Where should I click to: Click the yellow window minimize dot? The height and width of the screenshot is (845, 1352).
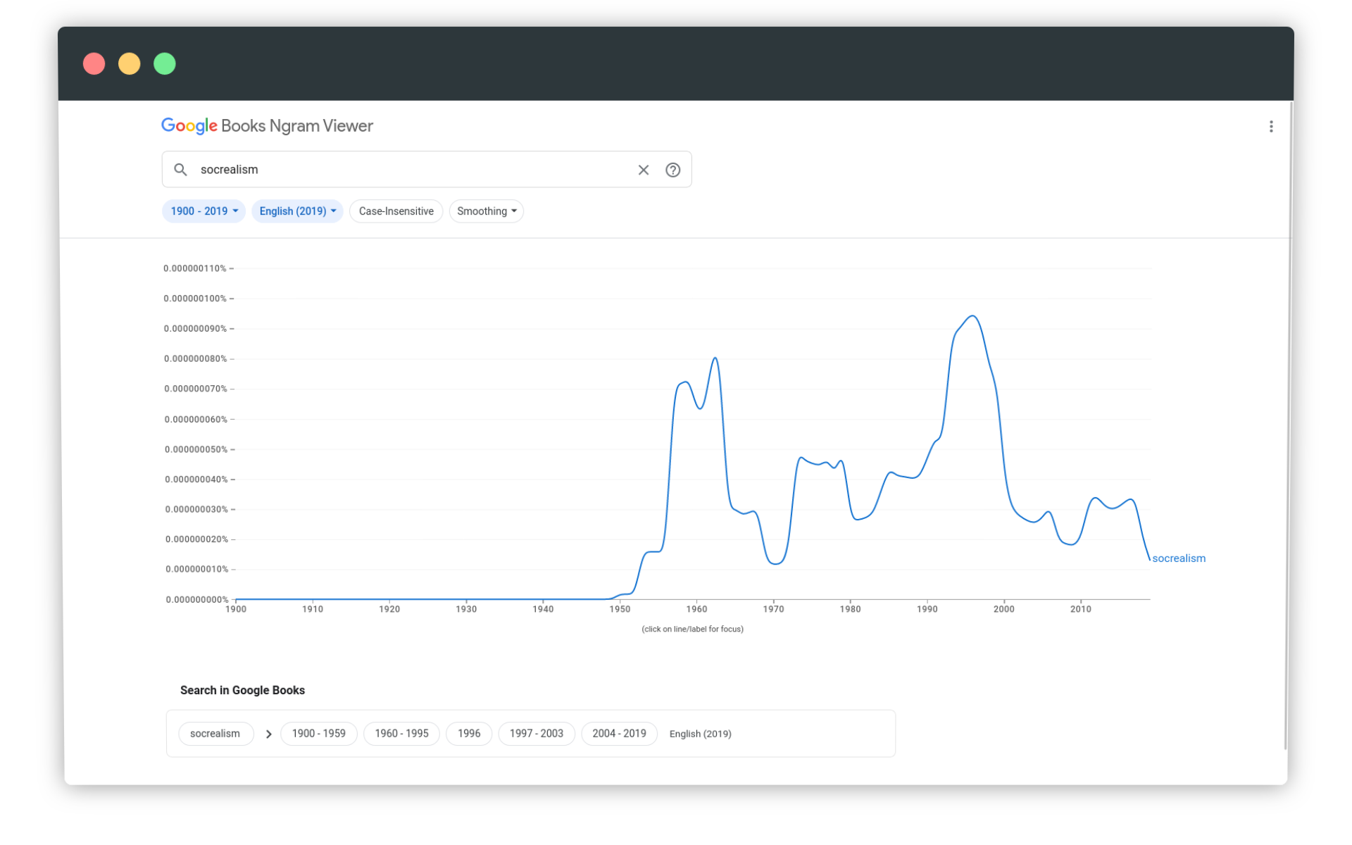pyautogui.click(x=129, y=63)
